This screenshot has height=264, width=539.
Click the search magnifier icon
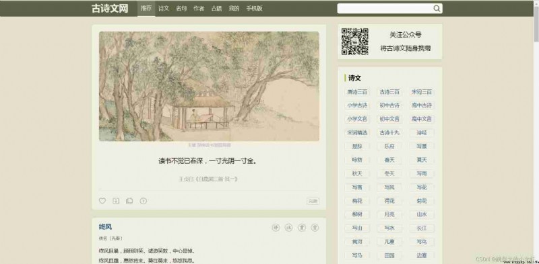point(437,9)
